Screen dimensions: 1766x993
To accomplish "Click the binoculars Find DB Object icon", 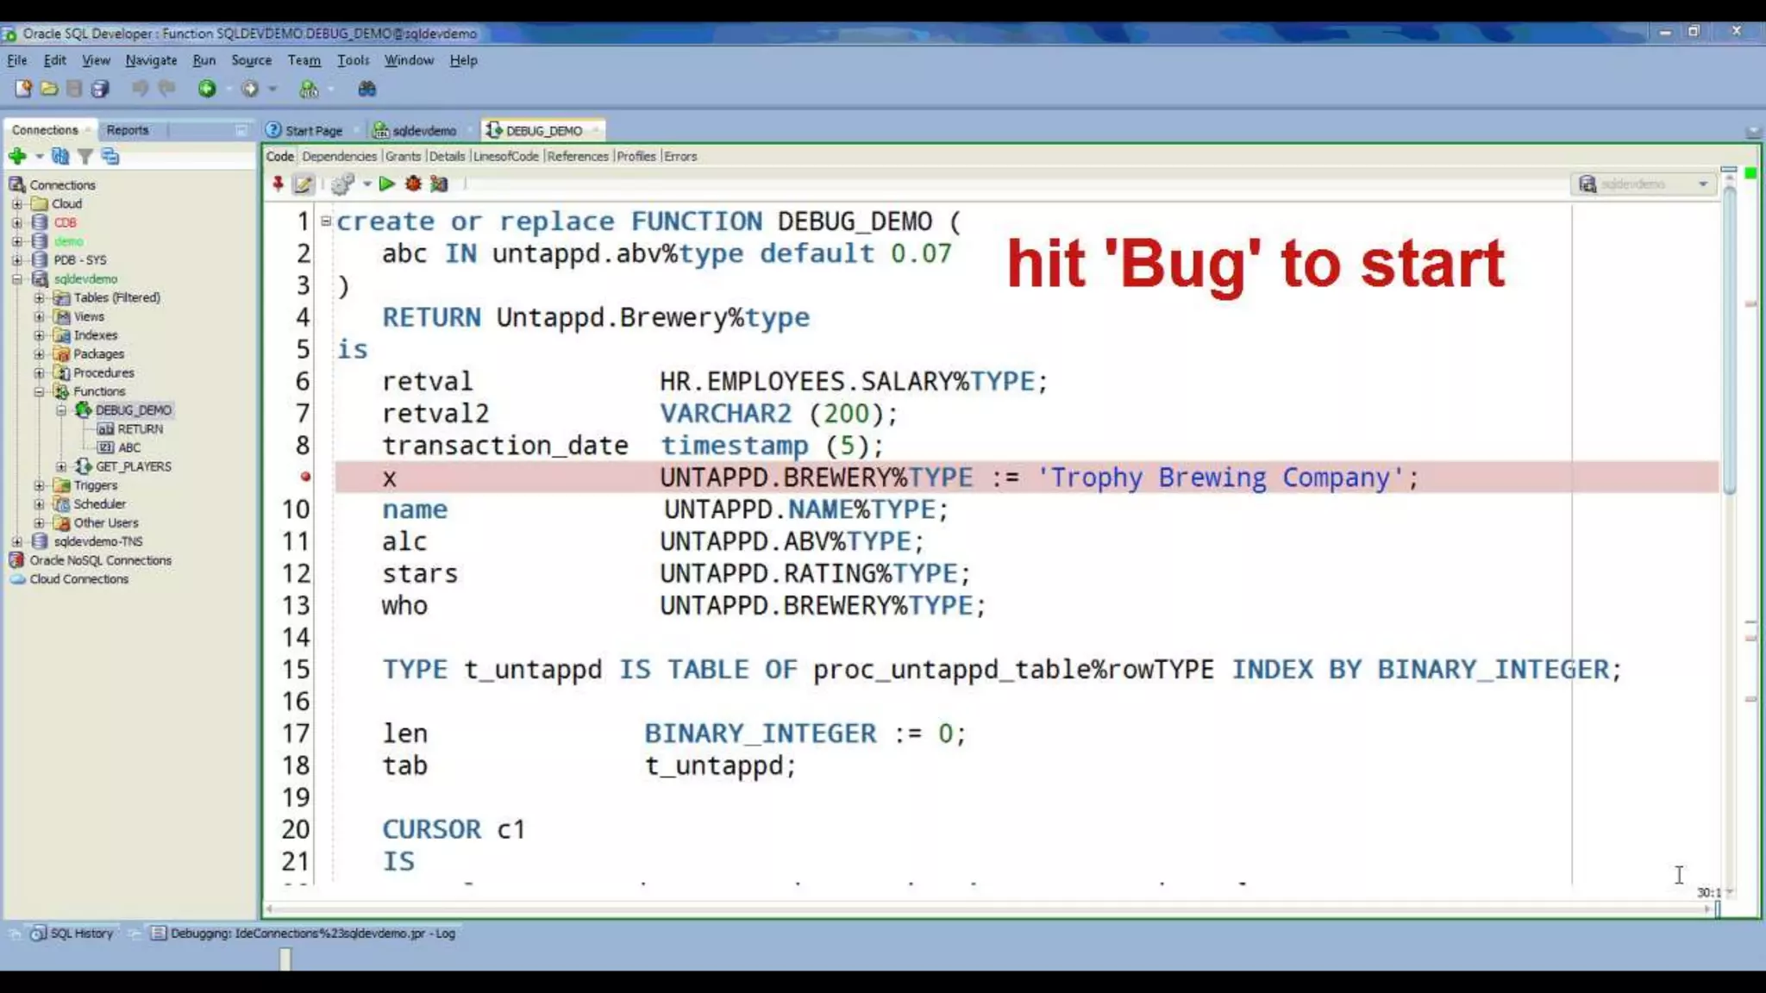I will coord(367,89).
